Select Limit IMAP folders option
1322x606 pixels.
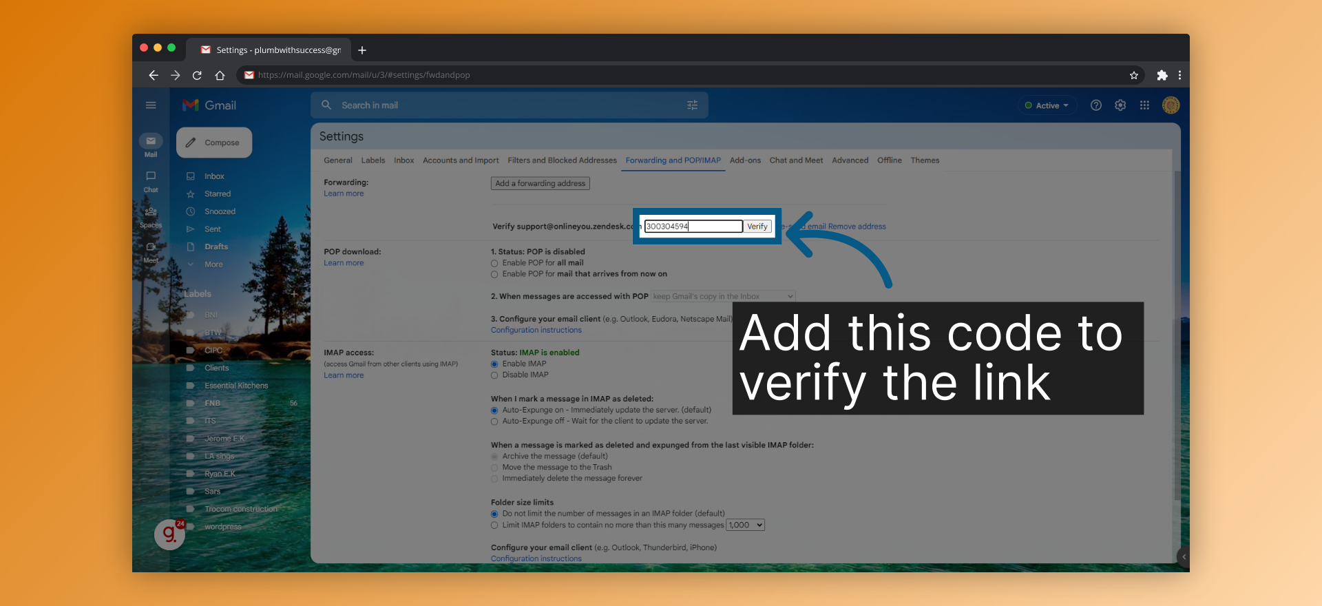[494, 525]
